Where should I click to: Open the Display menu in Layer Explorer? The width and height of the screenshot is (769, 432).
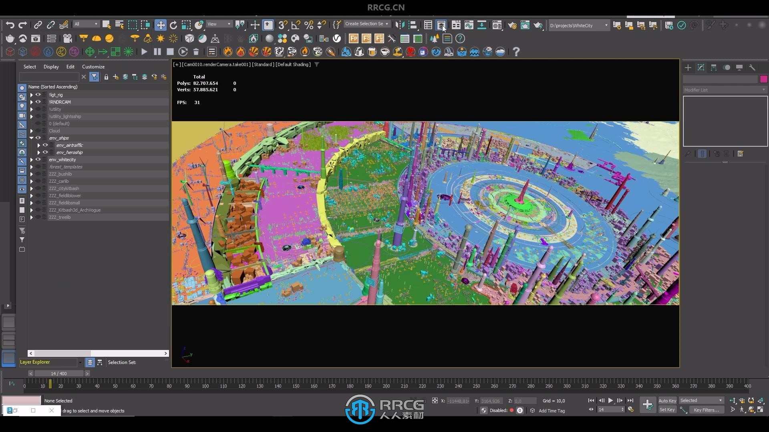51,66
